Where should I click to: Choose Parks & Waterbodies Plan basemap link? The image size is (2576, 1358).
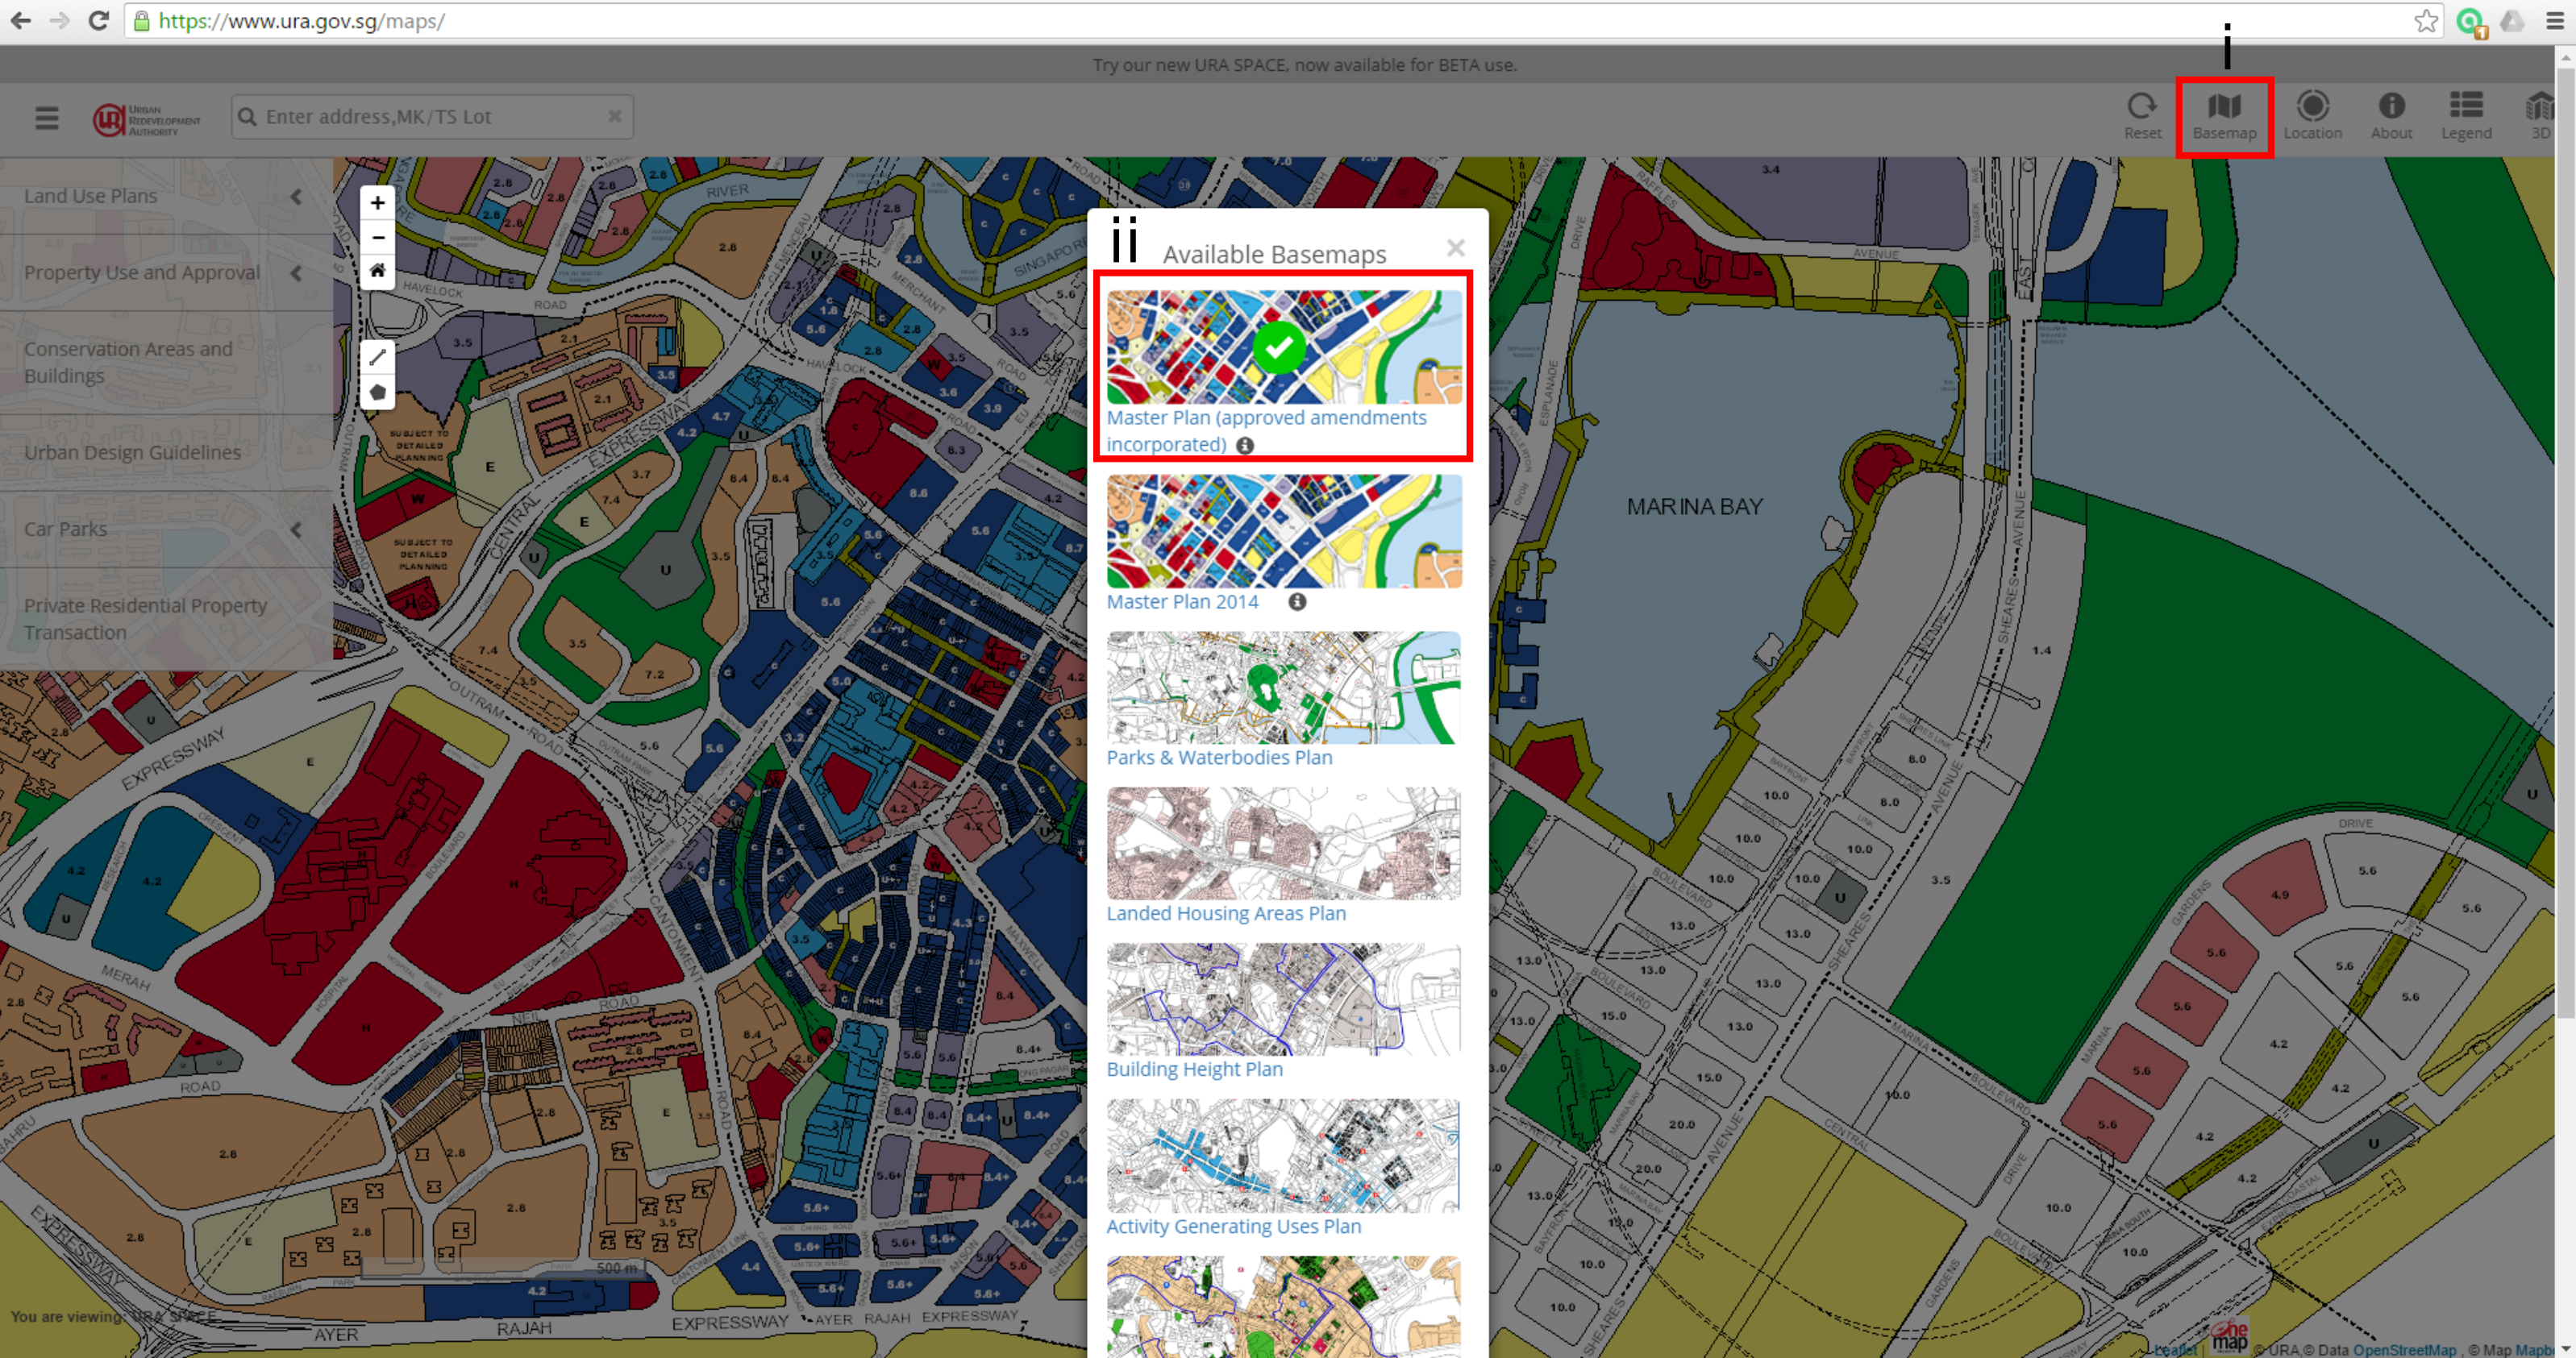[1218, 758]
